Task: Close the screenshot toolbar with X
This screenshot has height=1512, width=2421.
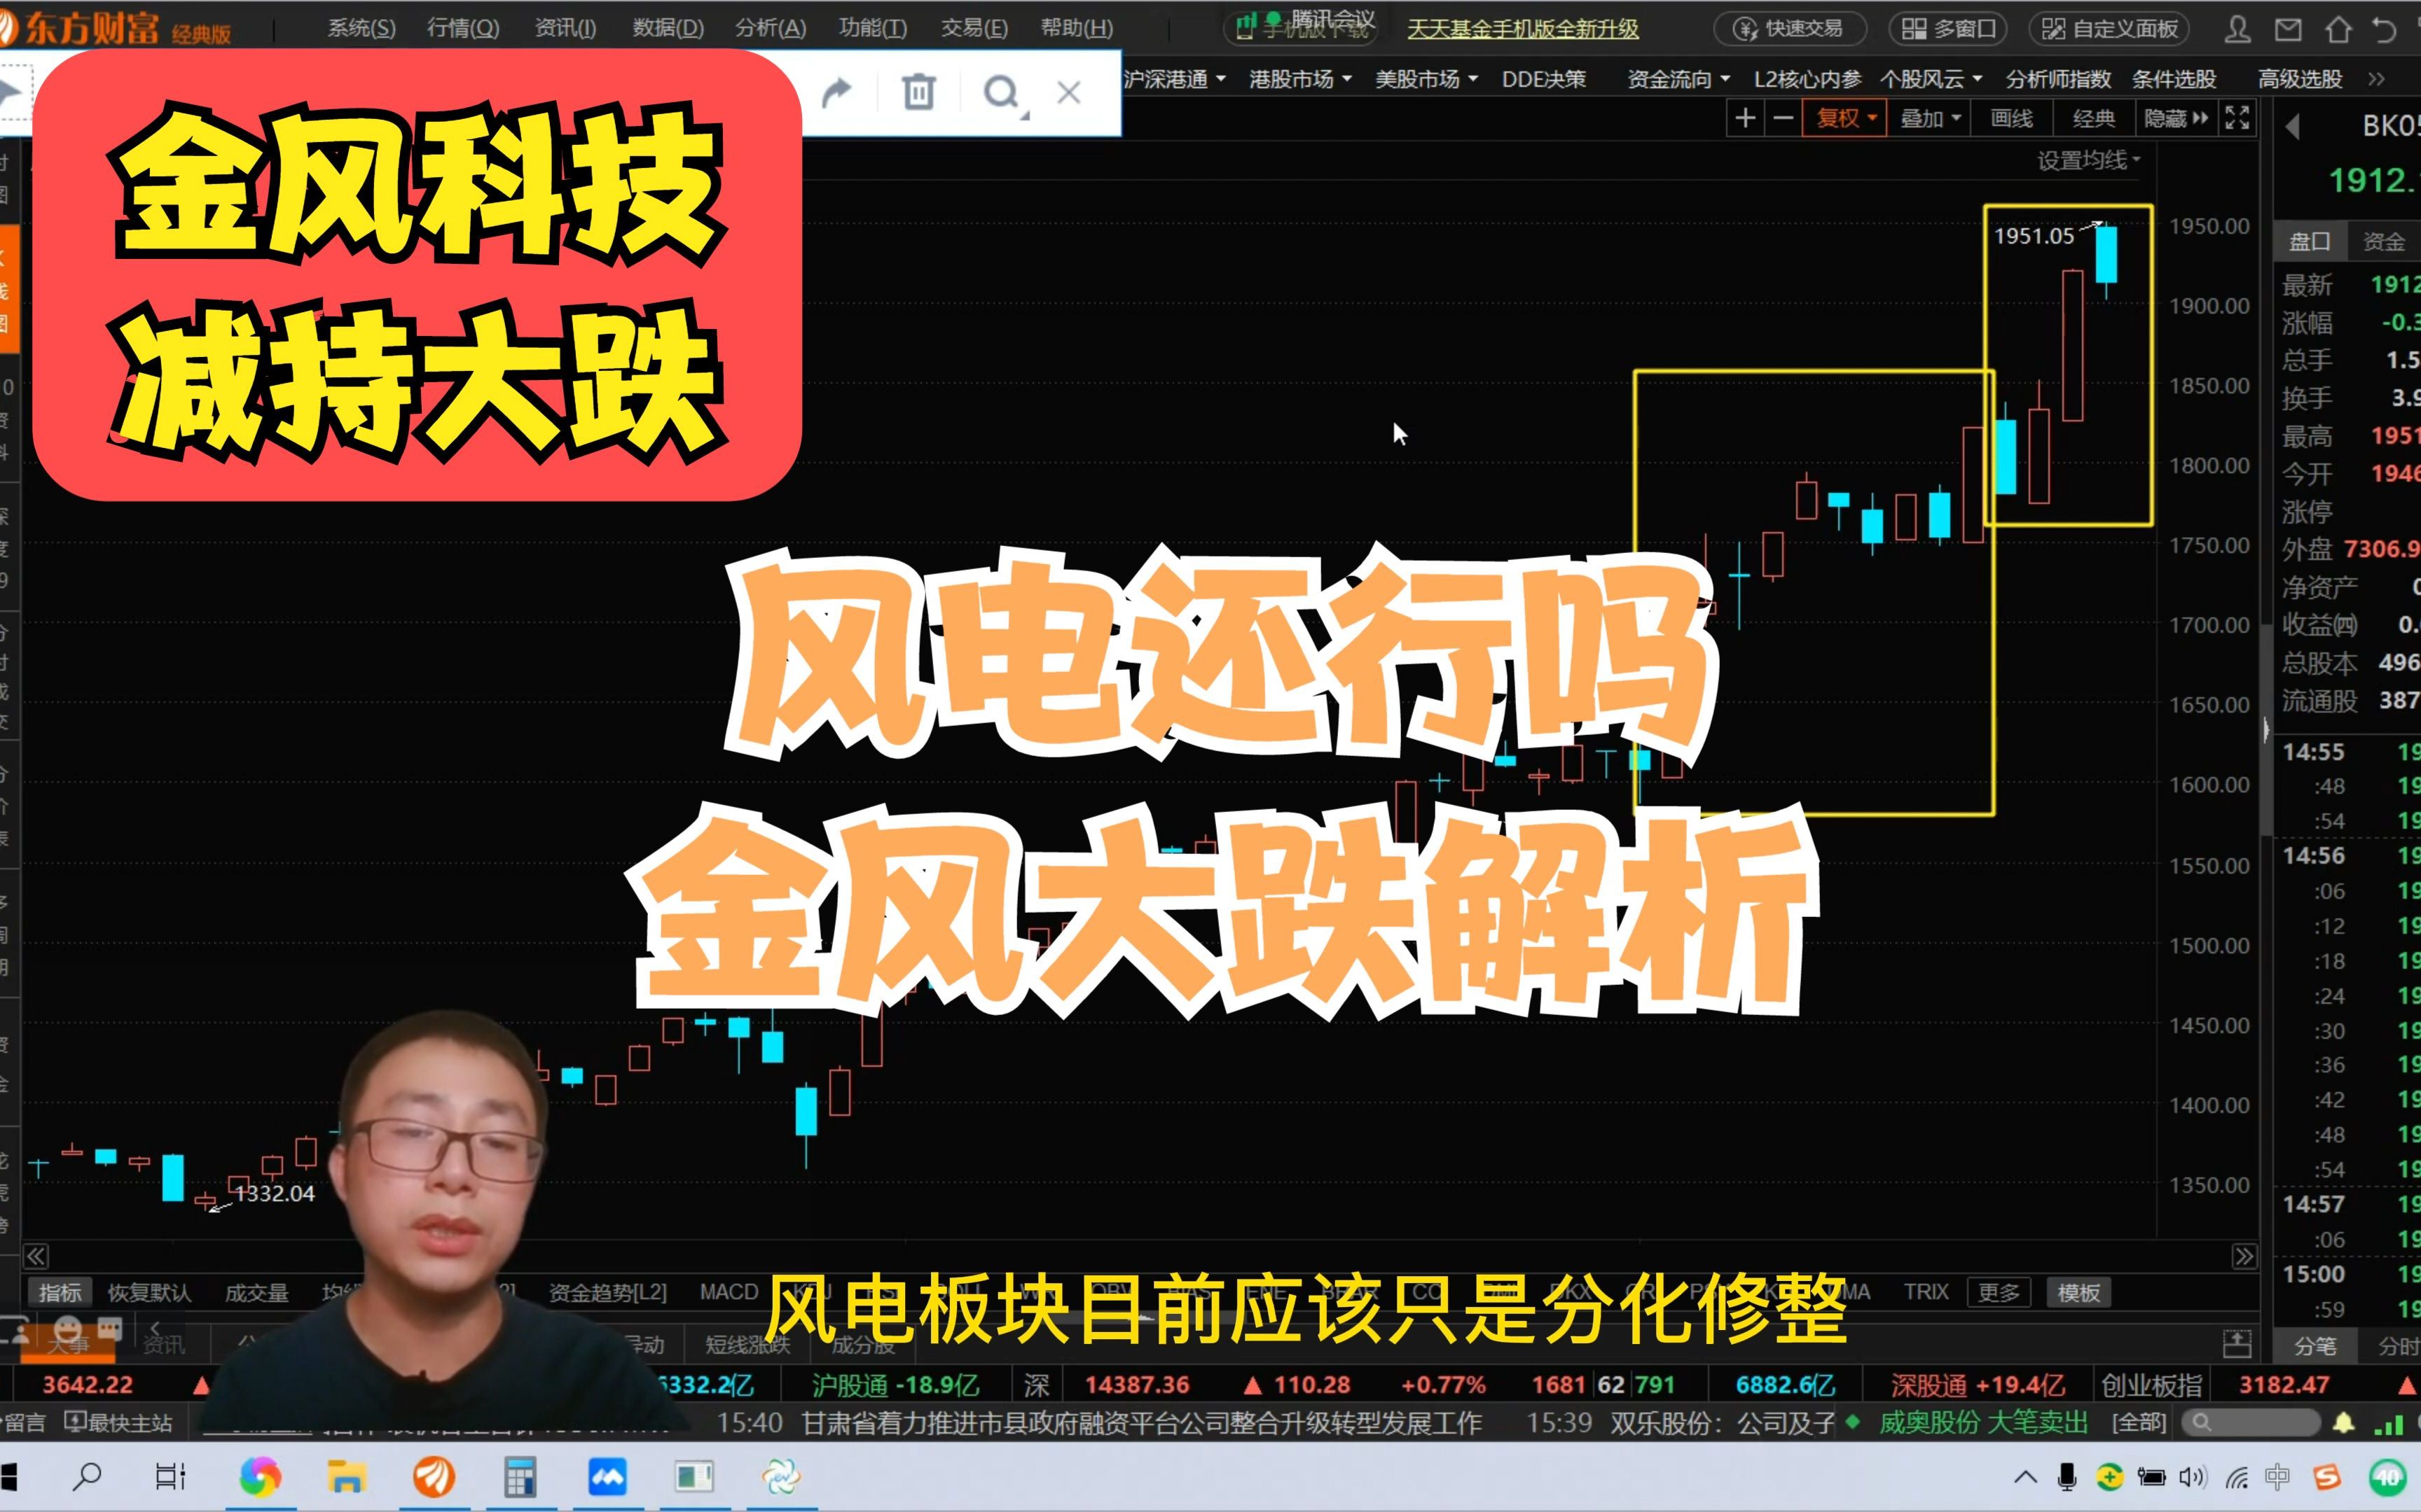Action: 1068,93
